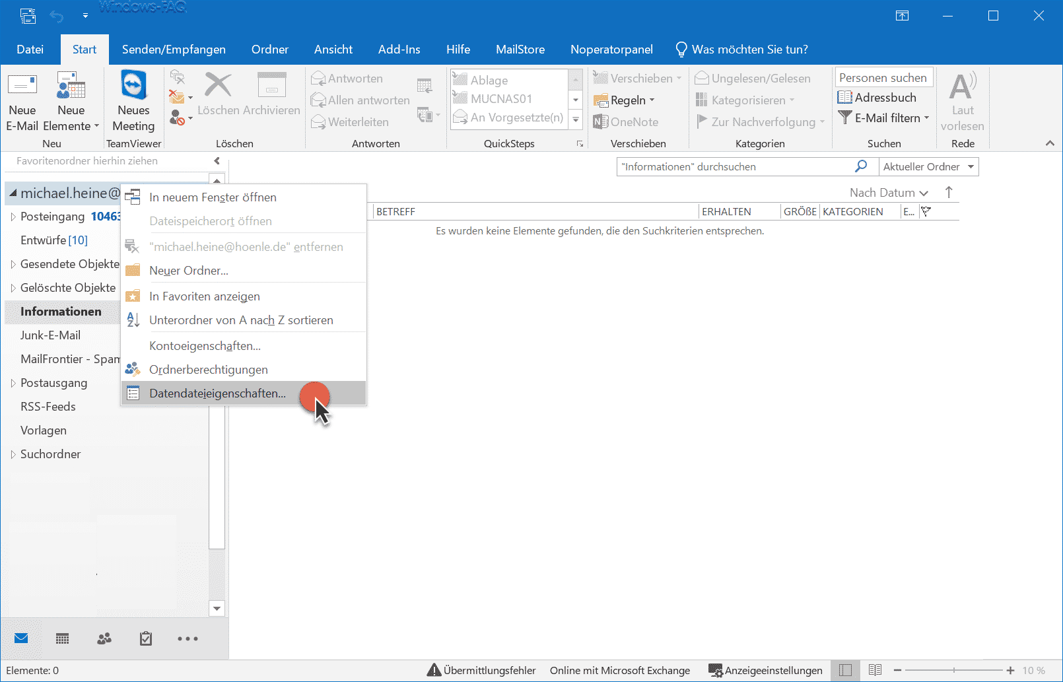The width and height of the screenshot is (1063, 682).
Task: Open the Aktueller Ordner scope dropdown
Action: coord(929,166)
